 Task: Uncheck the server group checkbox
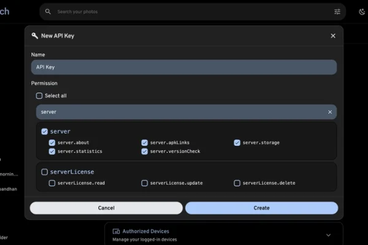[x=45, y=131]
